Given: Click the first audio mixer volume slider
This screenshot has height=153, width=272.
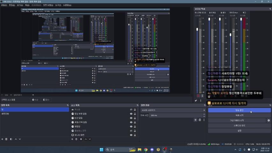Looking at the screenshot, I should coord(197,30).
